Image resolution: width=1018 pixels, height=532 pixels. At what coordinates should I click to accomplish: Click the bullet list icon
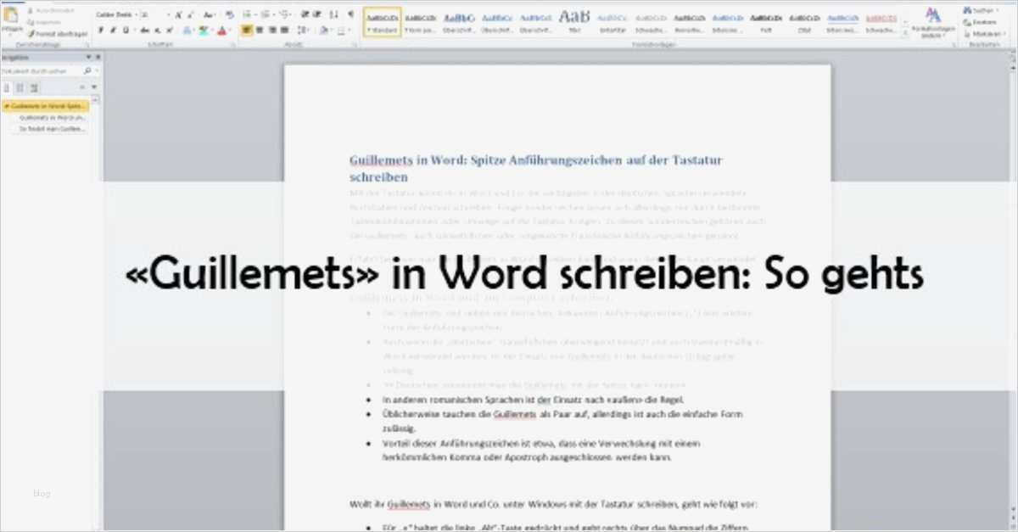(248, 14)
